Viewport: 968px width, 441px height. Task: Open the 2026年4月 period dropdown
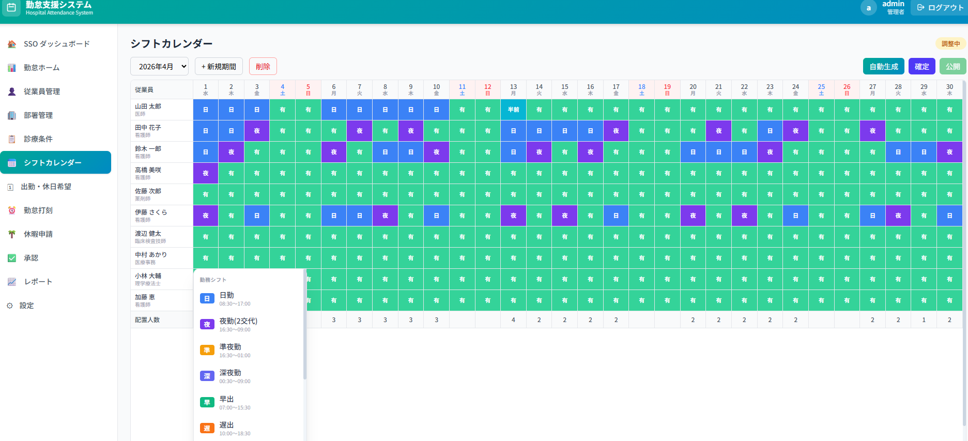tap(159, 67)
